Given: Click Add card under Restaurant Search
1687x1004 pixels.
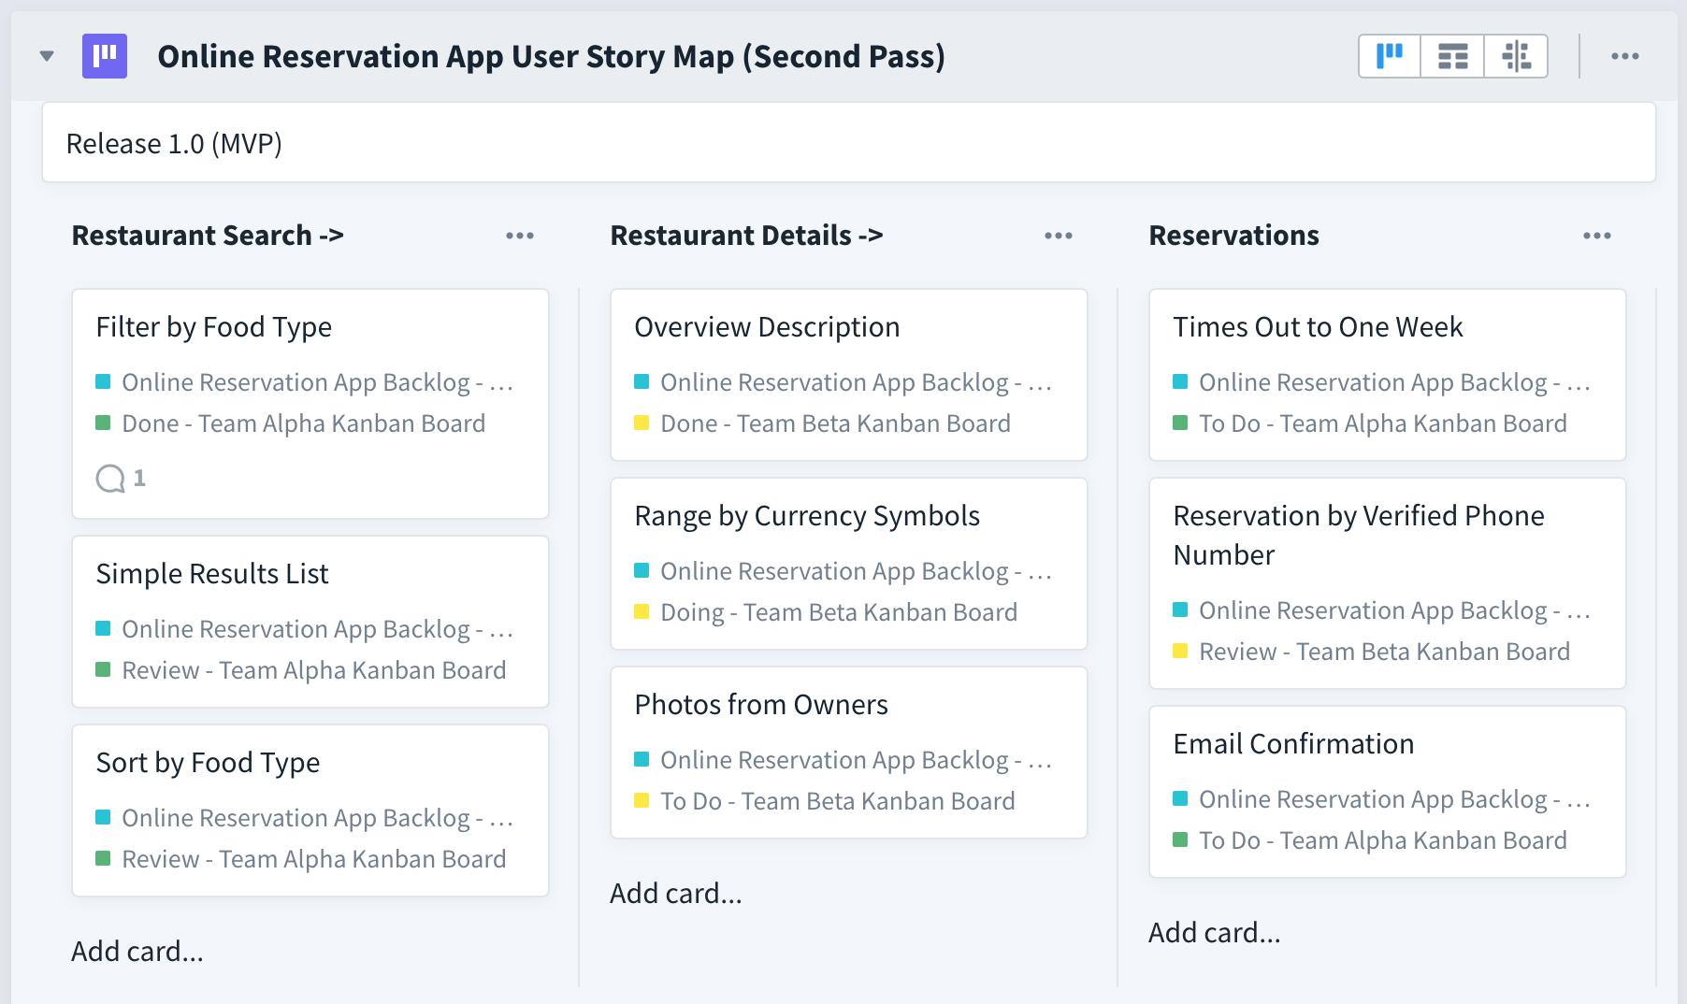Looking at the screenshot, I should [x=137, y=951].
